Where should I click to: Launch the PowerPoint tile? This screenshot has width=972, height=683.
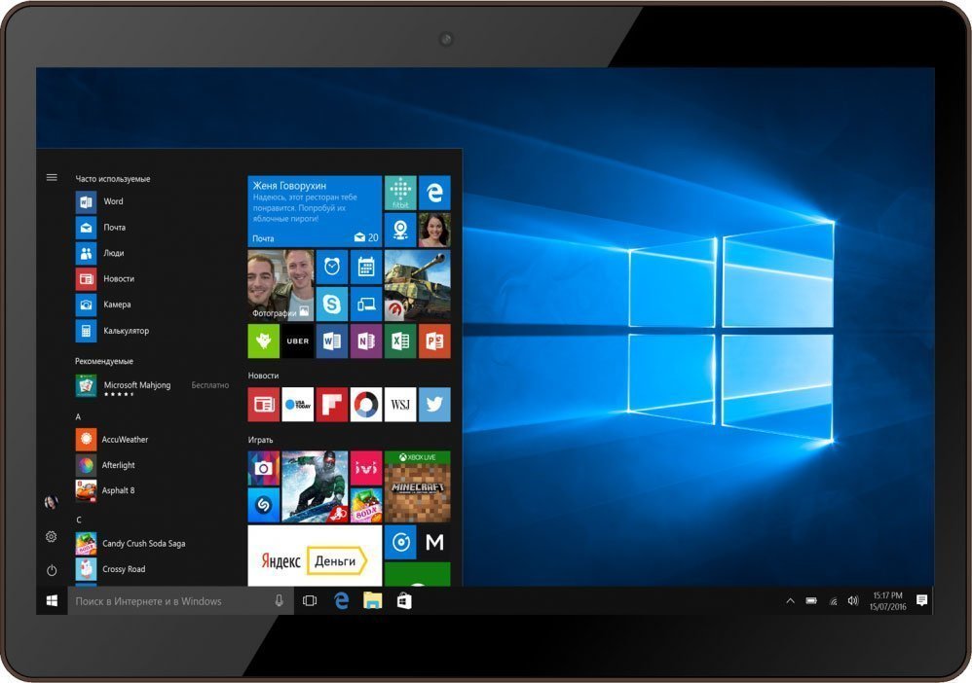(x=434, y=341)
